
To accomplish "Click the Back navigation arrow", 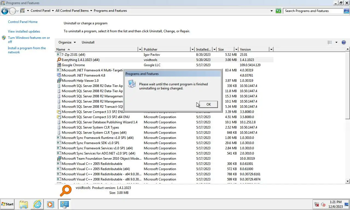I will point(5,11).
